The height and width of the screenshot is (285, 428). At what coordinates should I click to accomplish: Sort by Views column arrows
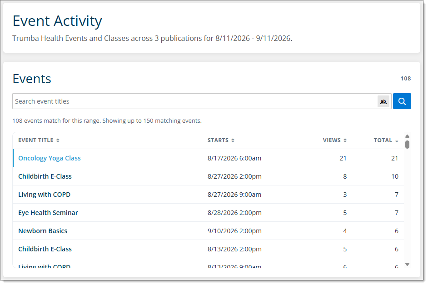345,140
